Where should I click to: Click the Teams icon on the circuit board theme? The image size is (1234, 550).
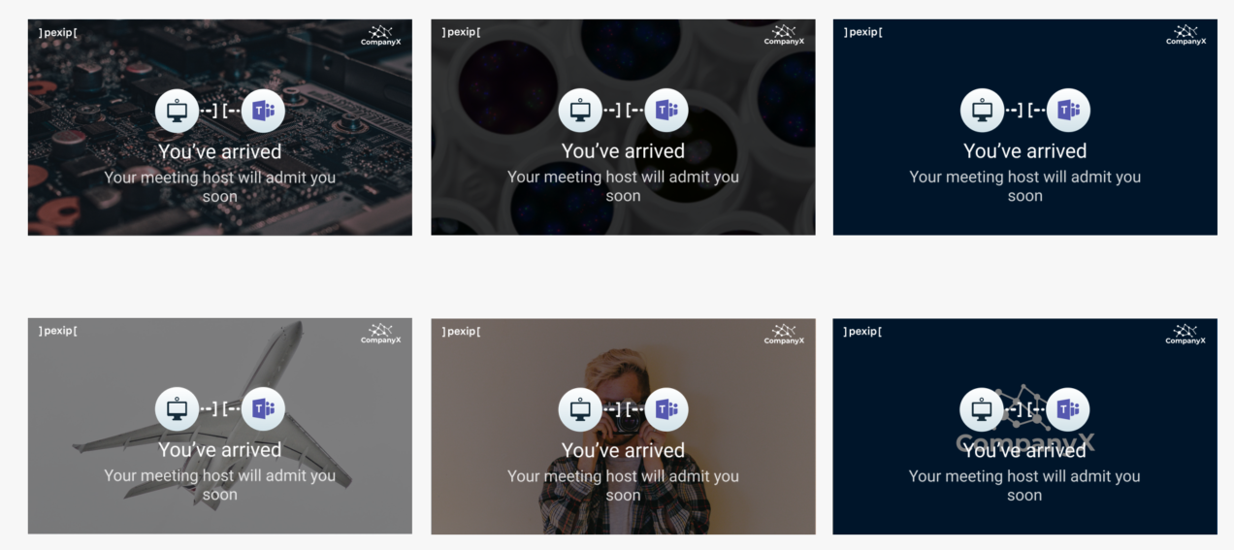(x=263, y=111)
